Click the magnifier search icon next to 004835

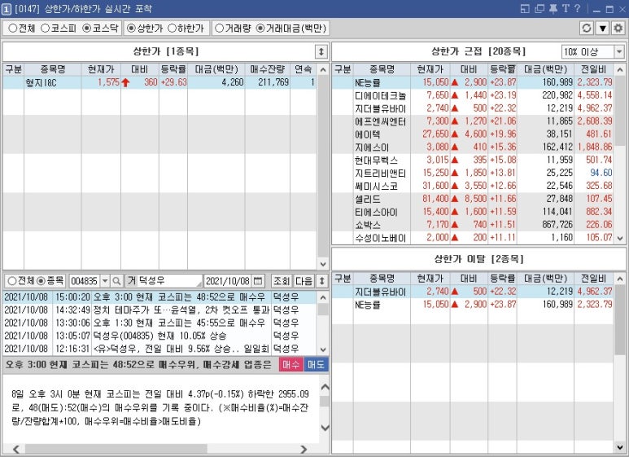(x=116, y=281)
